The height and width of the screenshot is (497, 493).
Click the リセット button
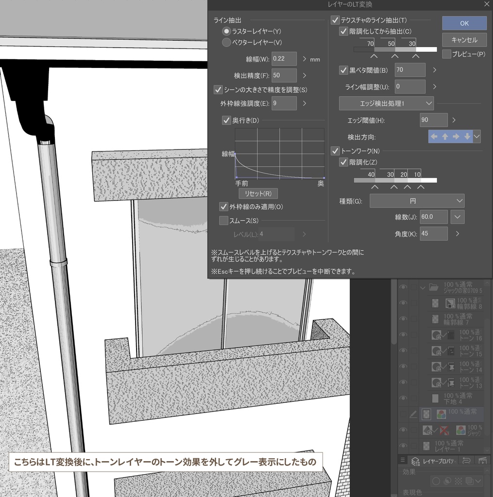click(258, 193)
